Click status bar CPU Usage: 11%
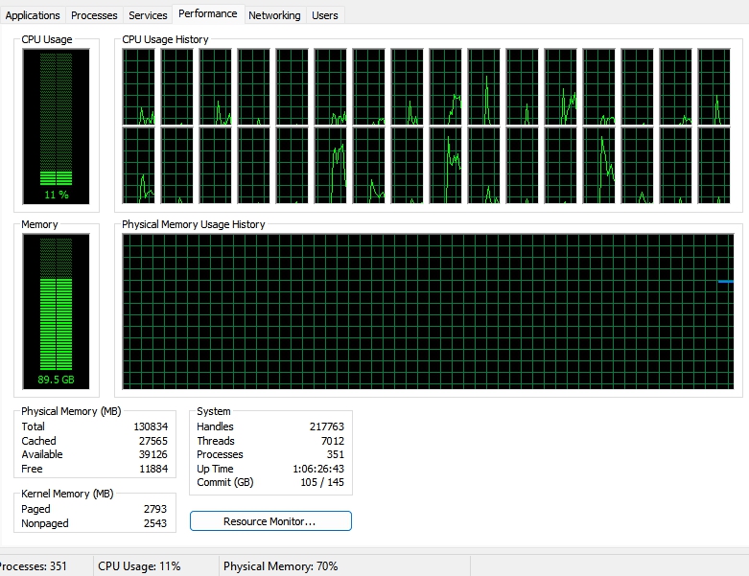The width and height of the screenshot is (749, 576). tap(139, 566)
